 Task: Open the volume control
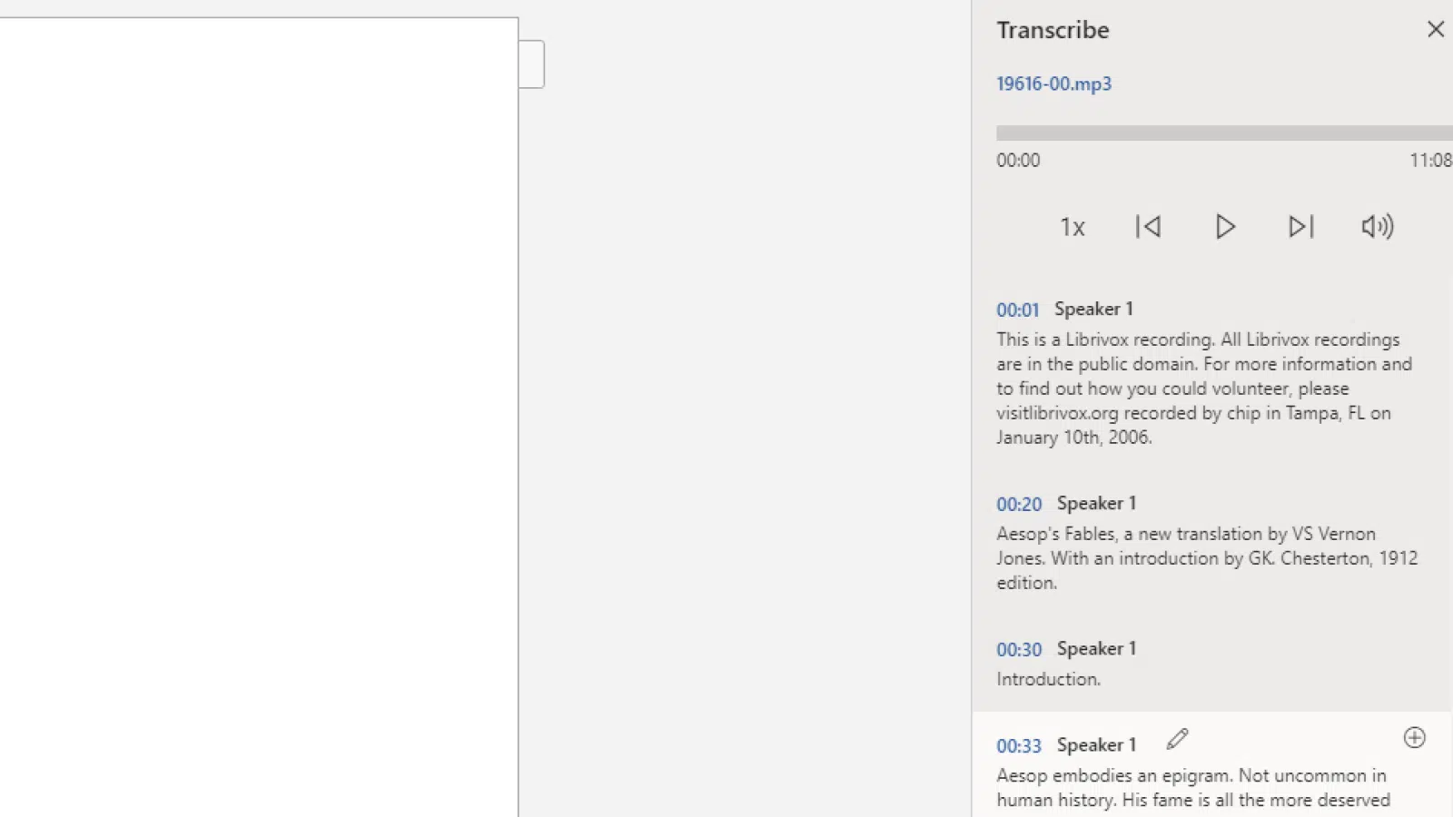(1377, 227)
